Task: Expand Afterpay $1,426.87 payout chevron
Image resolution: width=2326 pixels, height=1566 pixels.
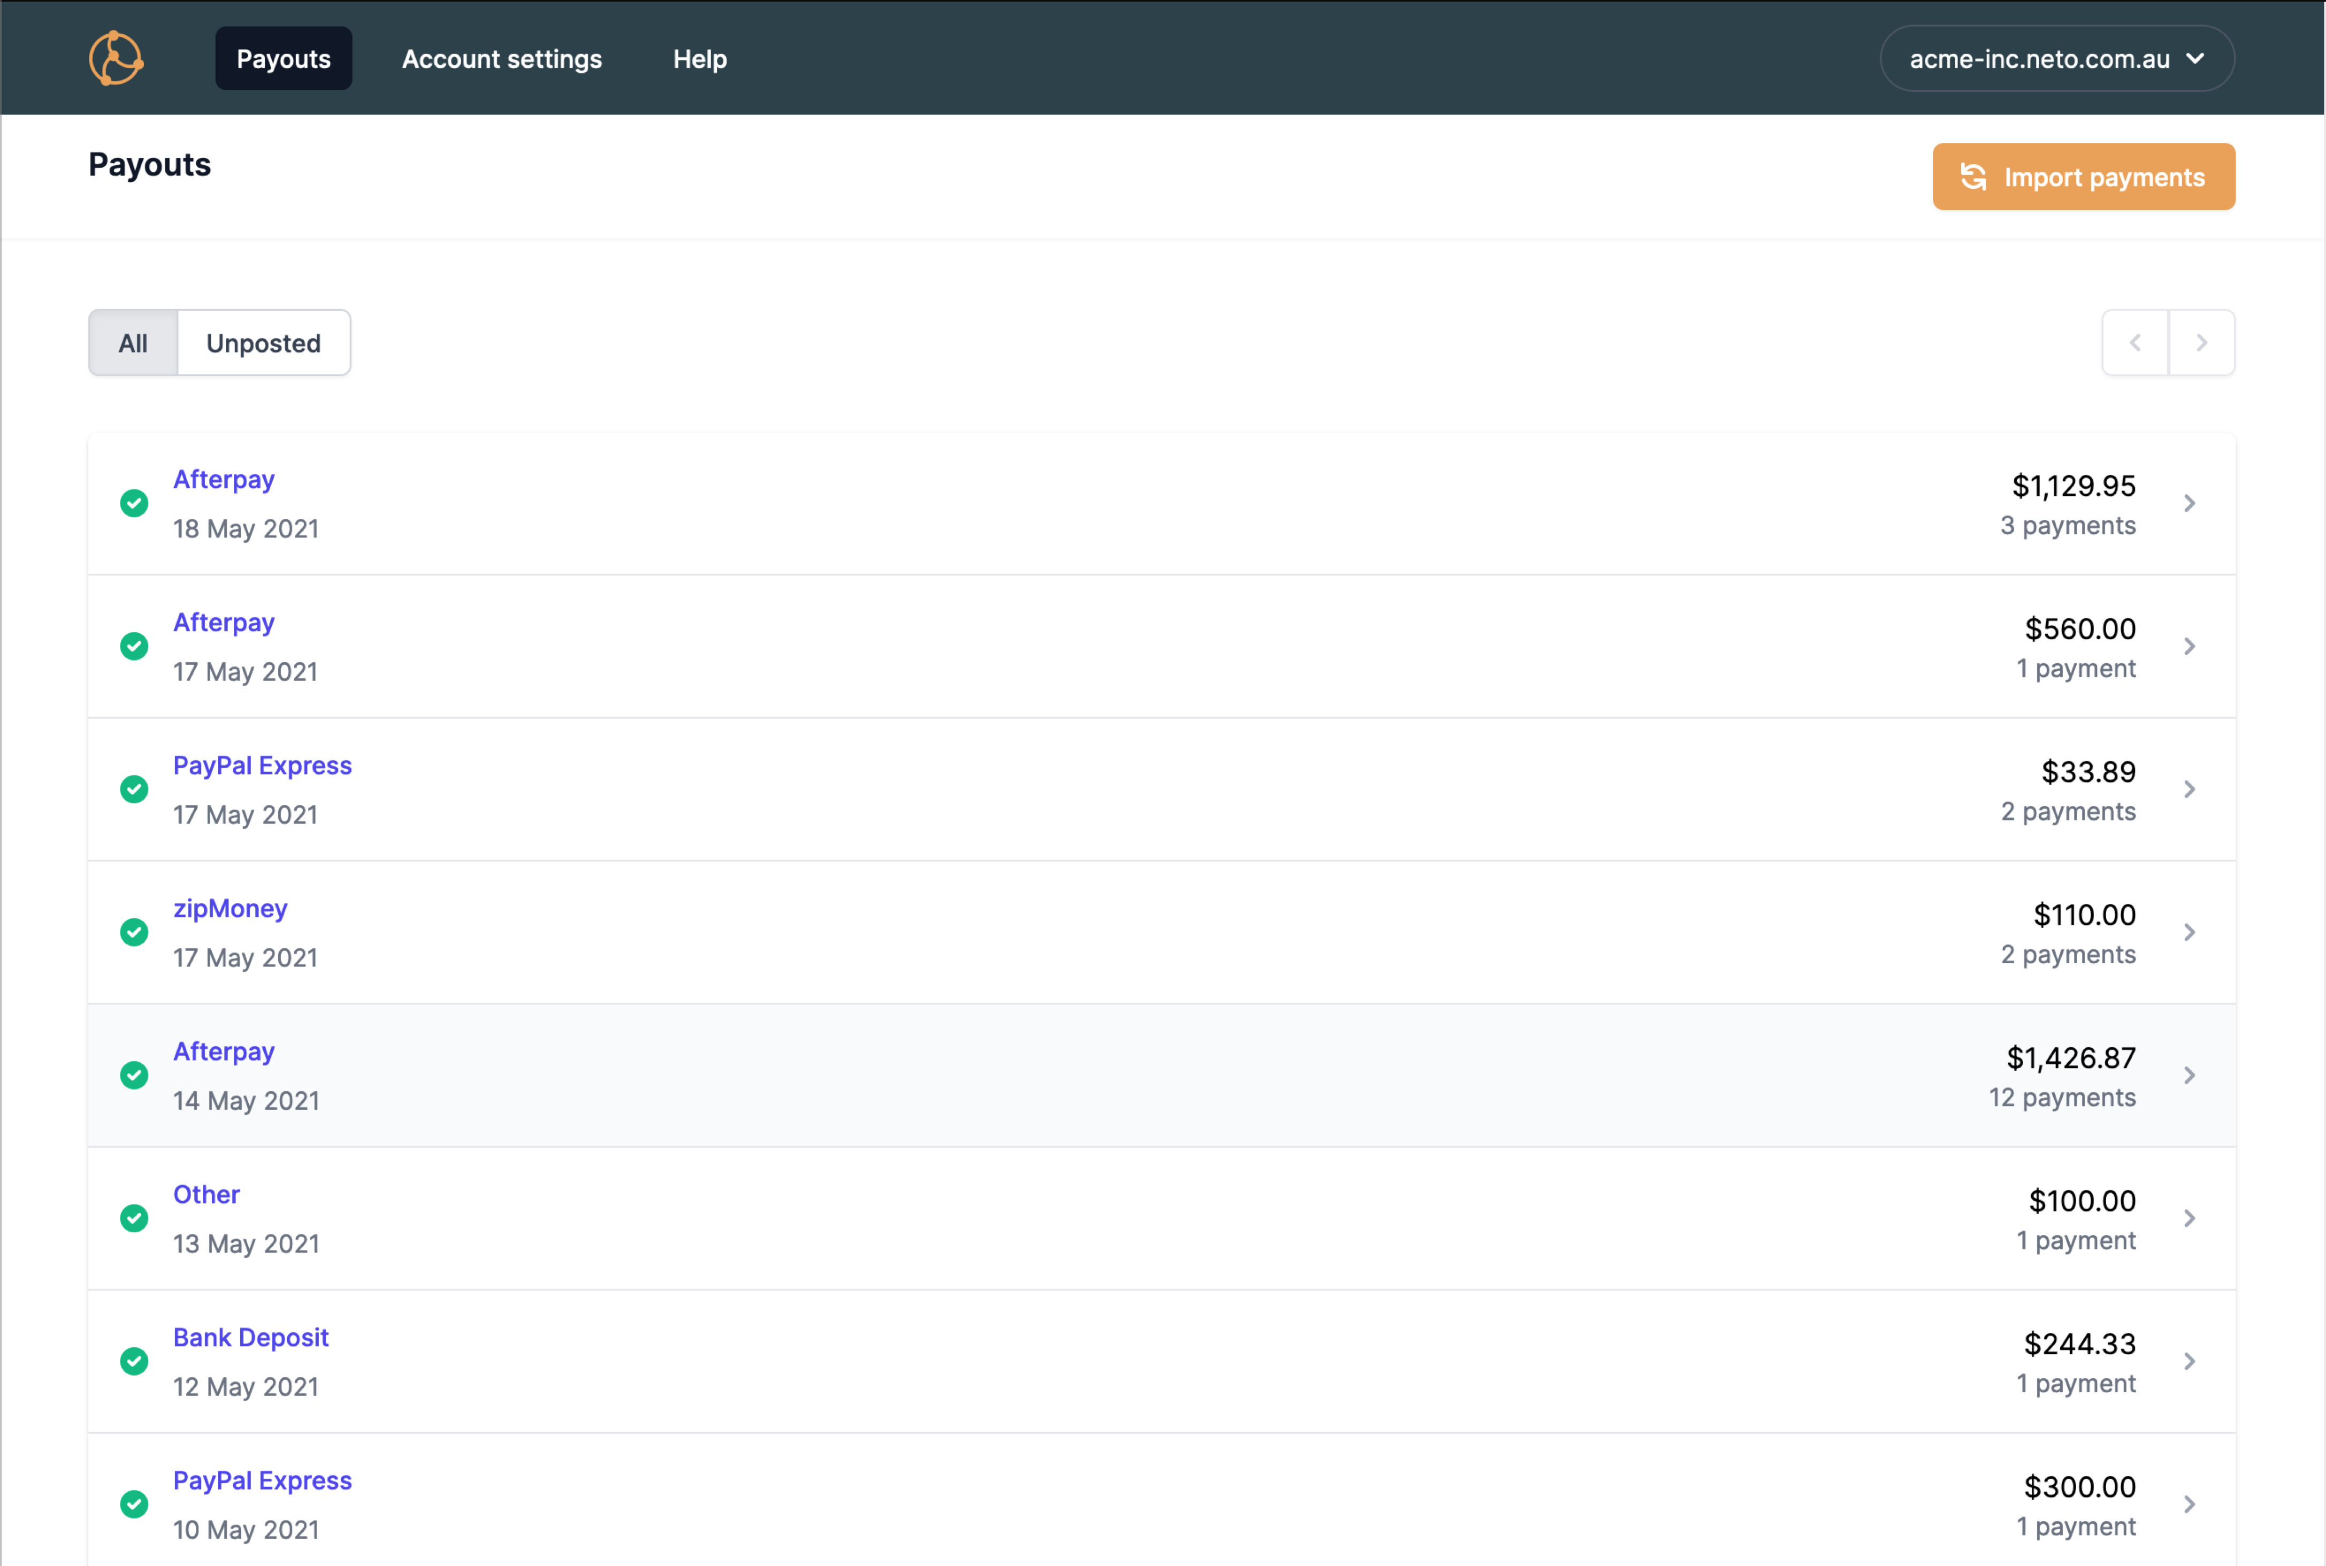Action: (x=2189, y=1074)
